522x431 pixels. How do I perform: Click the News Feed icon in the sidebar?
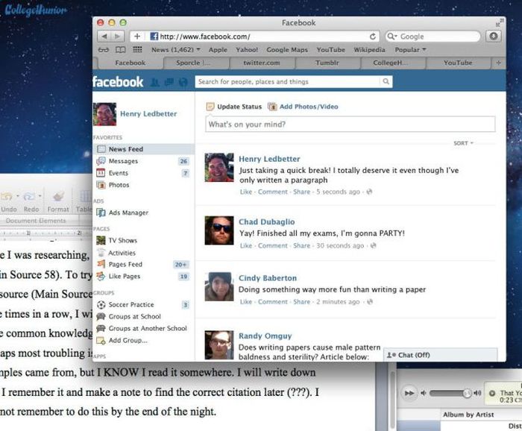pyautogui.click(x=101, y=149)
